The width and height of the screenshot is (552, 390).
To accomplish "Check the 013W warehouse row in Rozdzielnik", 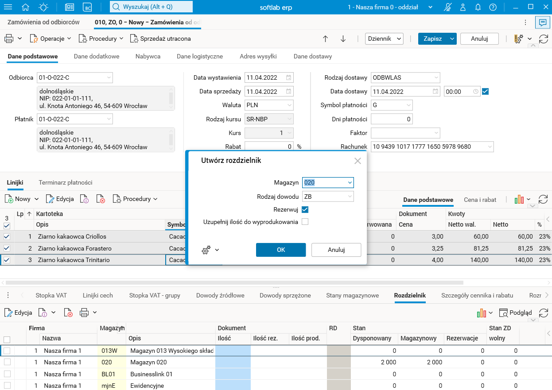I will [7, 351].
